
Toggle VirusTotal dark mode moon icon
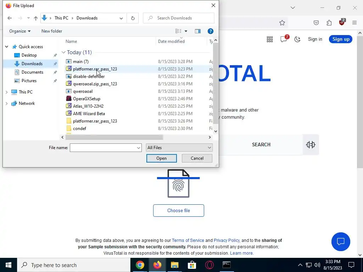[297, 39]
